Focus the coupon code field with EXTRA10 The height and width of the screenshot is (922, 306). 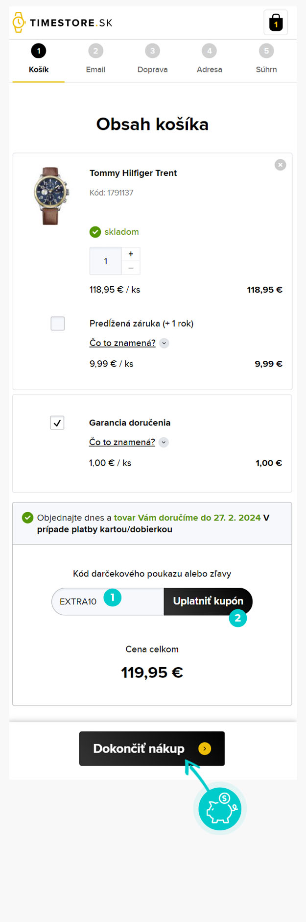point(108,601)
